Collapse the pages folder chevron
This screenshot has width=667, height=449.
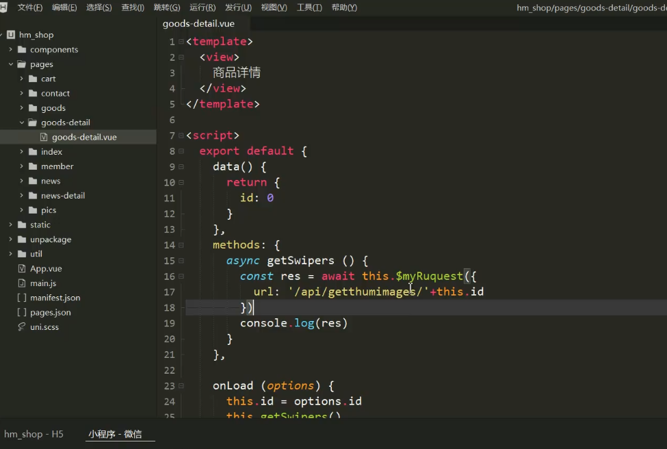click(x=11, y=64)
